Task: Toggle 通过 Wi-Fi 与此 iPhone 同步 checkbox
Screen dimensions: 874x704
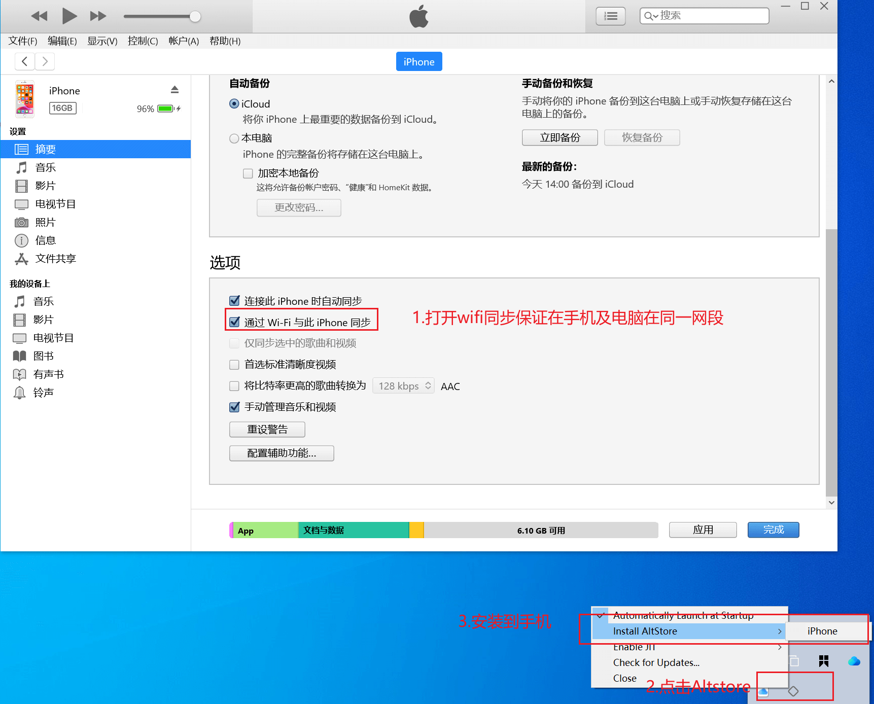Action: click(x=234, y=322)
